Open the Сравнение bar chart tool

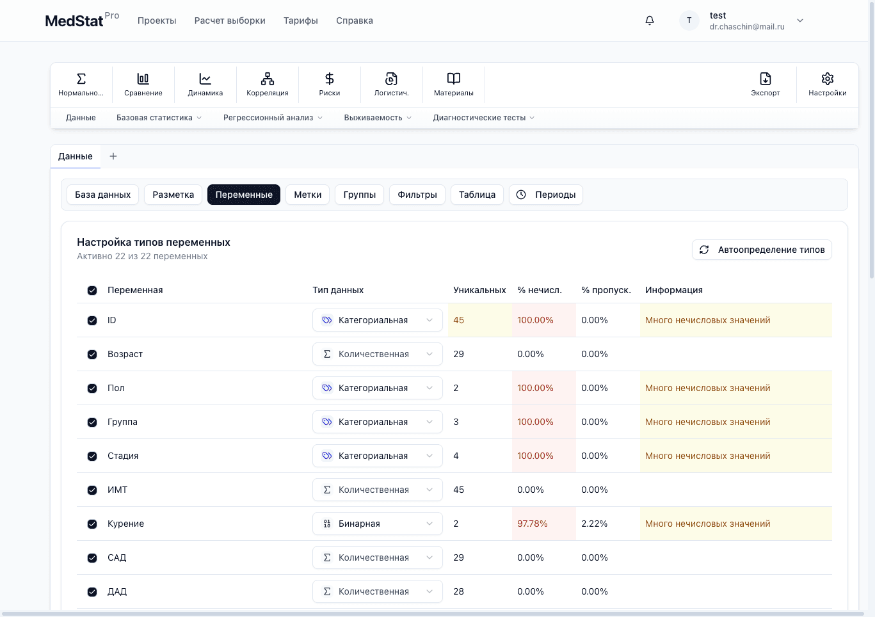[143, 84]
